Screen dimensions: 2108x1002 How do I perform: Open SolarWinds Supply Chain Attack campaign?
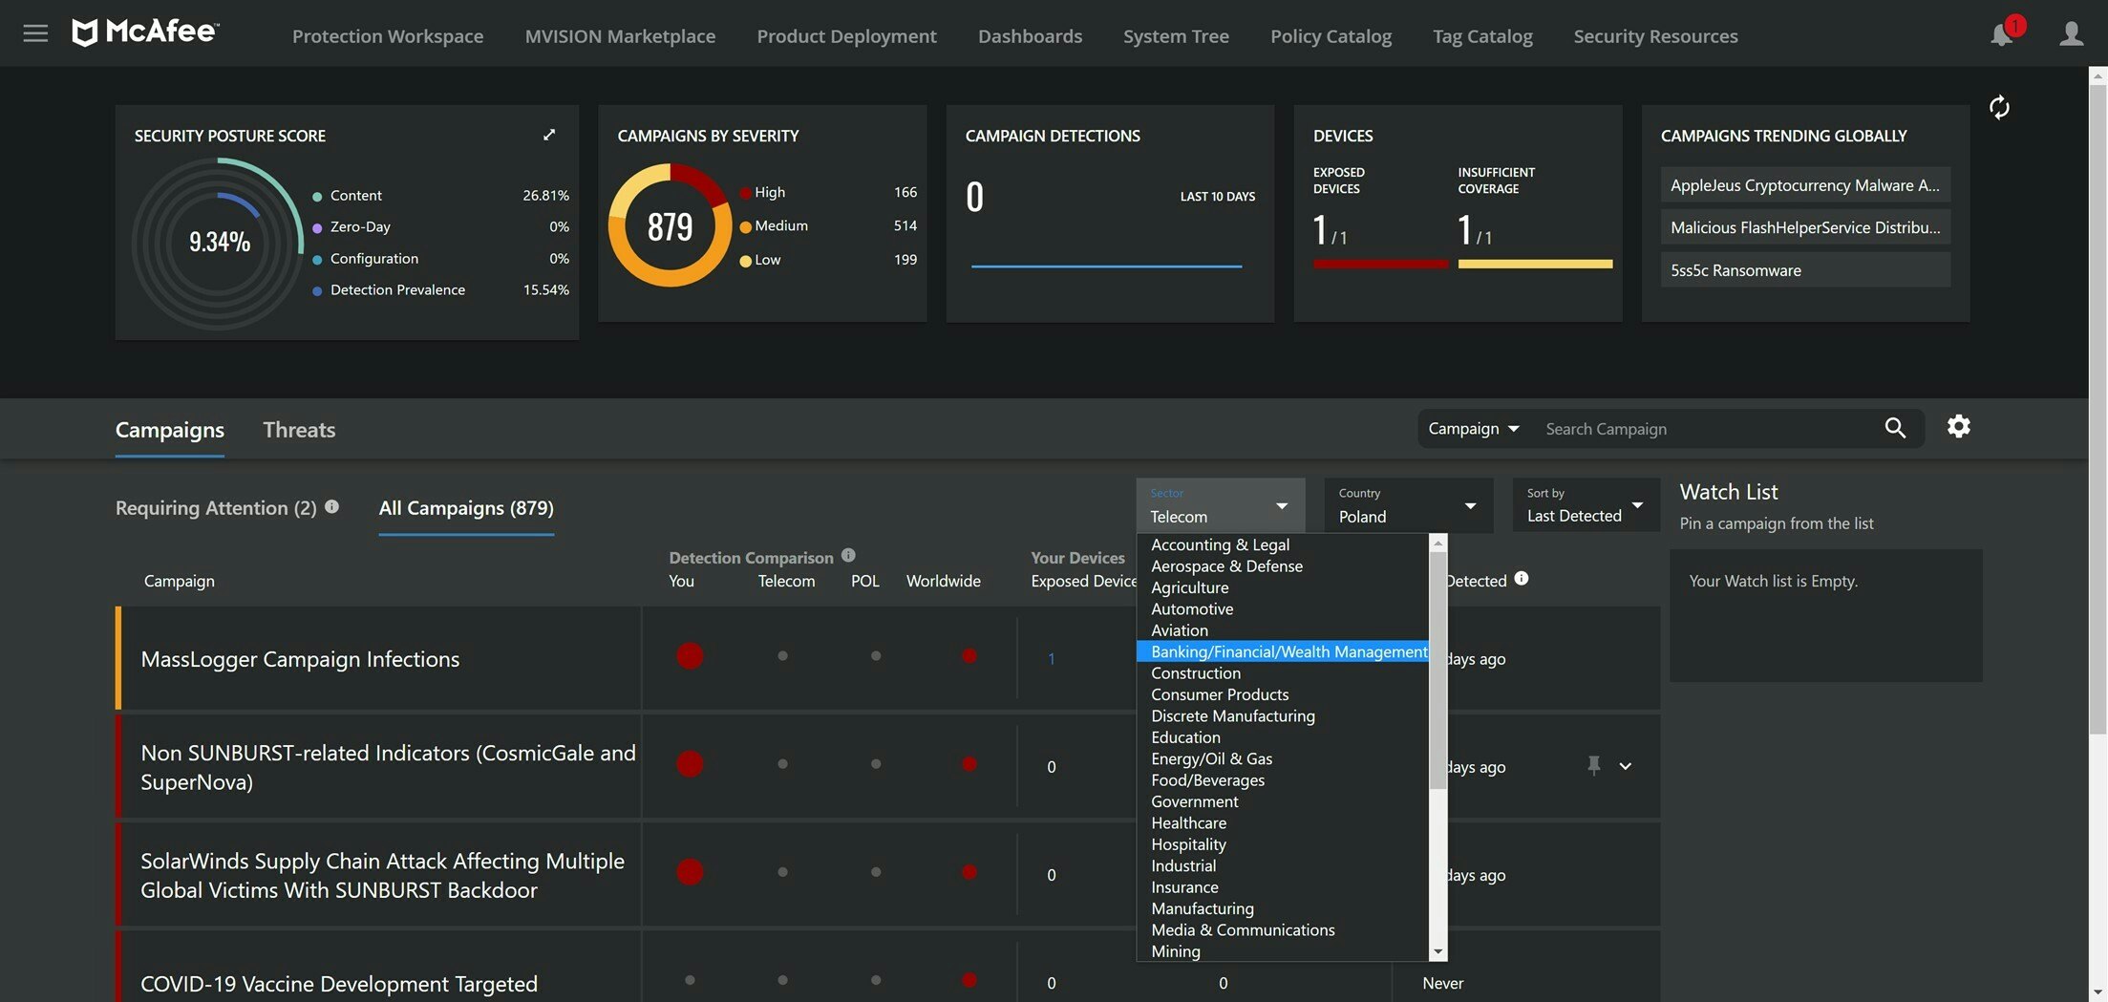point(382,875)
